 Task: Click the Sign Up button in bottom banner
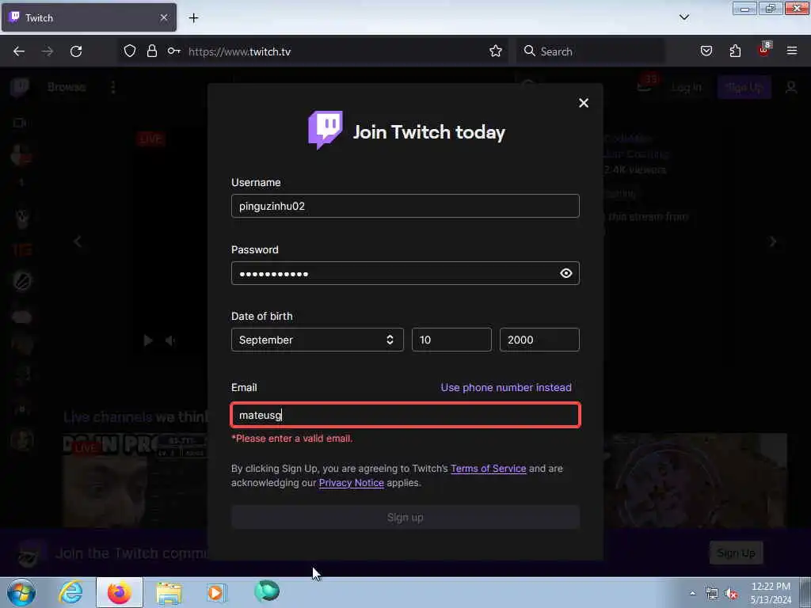[x=736, y=553]
